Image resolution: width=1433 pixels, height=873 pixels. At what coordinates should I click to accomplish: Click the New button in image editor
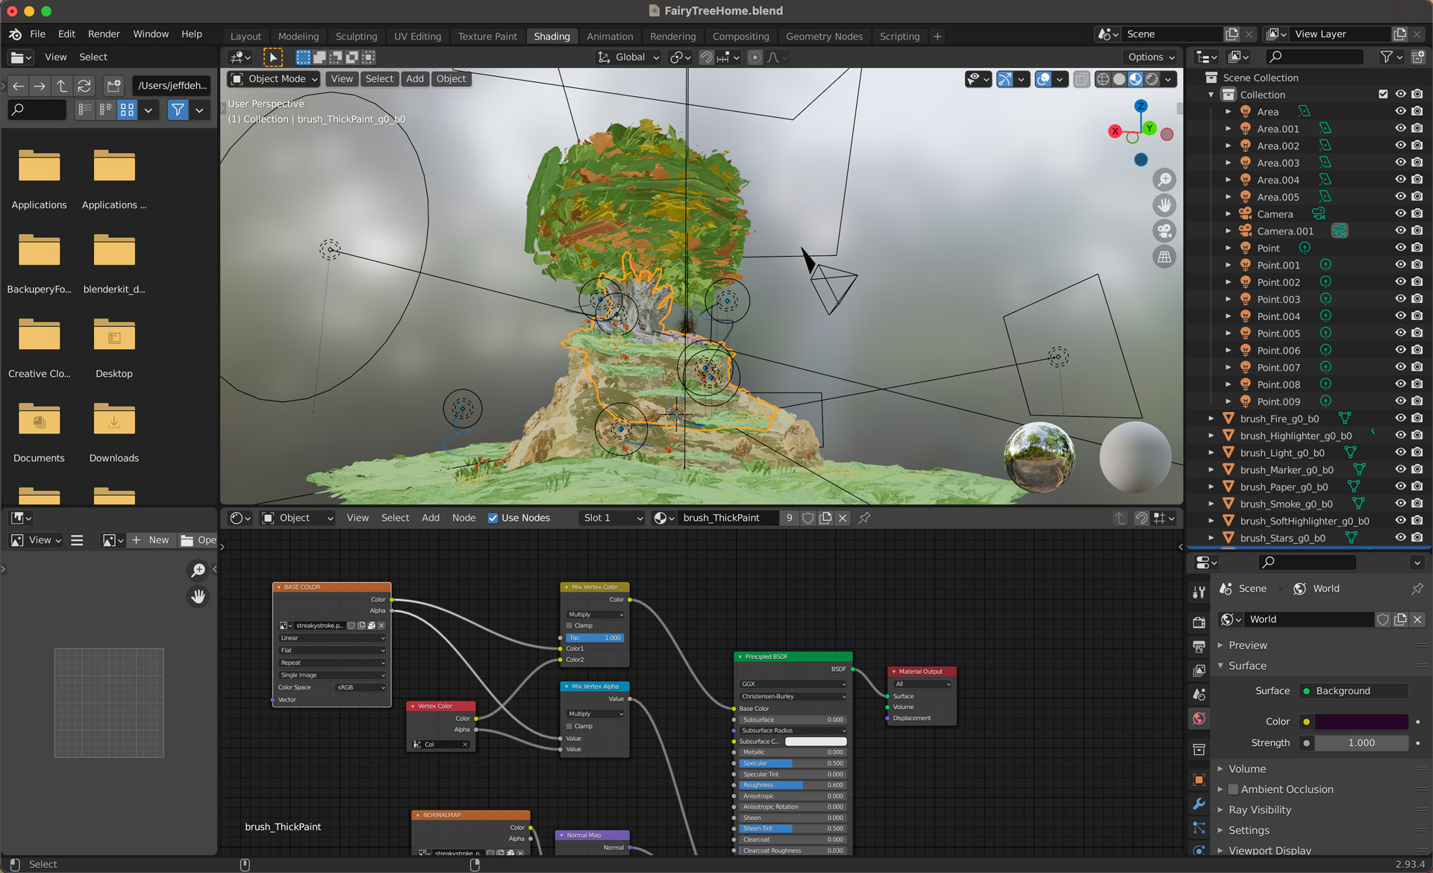(151, 539)
